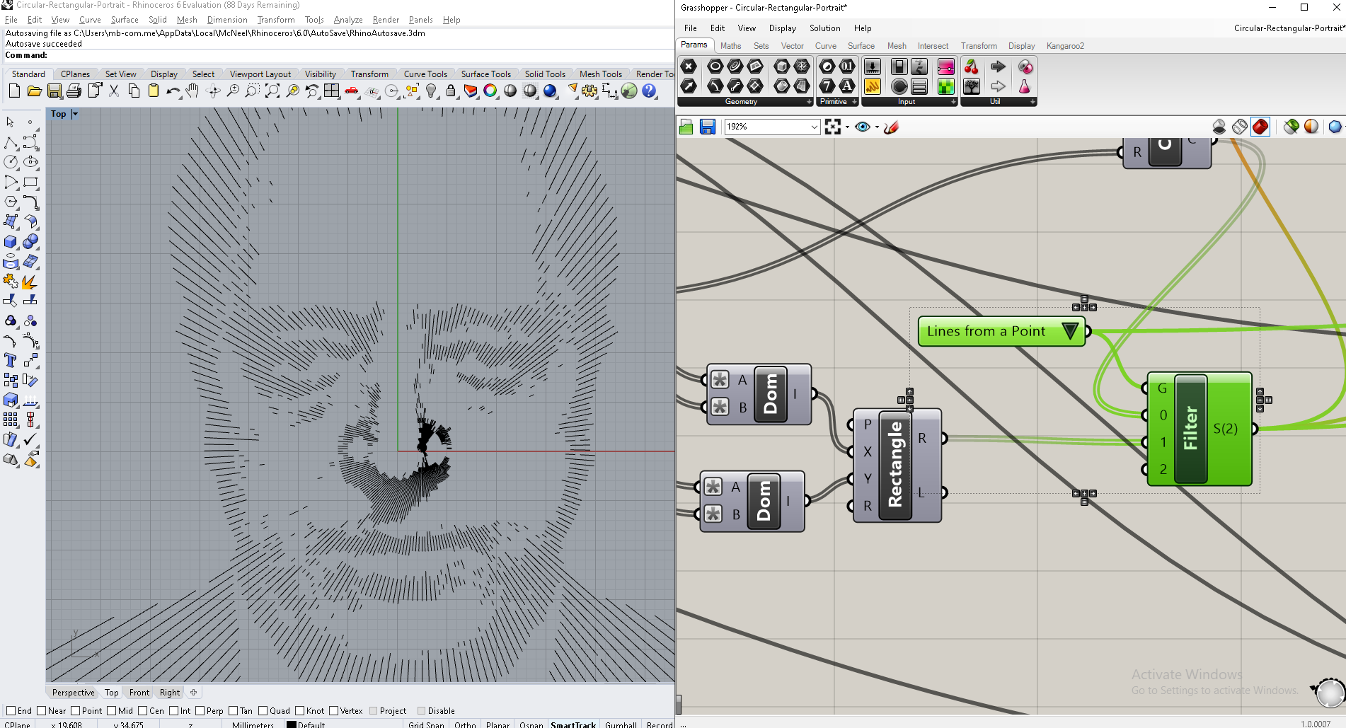Enable the Point osnap checkbox
The height and width of the screenshot is (728, 1346).
75,711
